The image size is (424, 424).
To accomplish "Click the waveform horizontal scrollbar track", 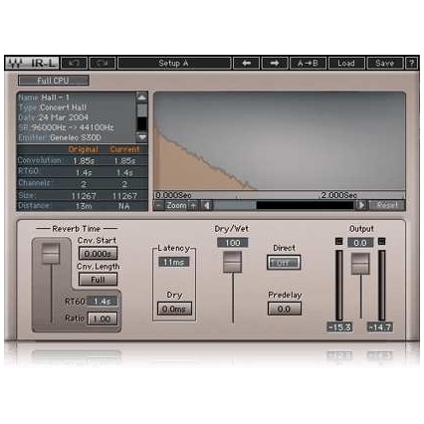I will 284,205.
